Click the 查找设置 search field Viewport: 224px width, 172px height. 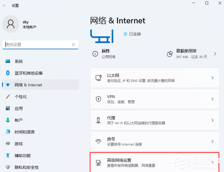click(37, 44)
